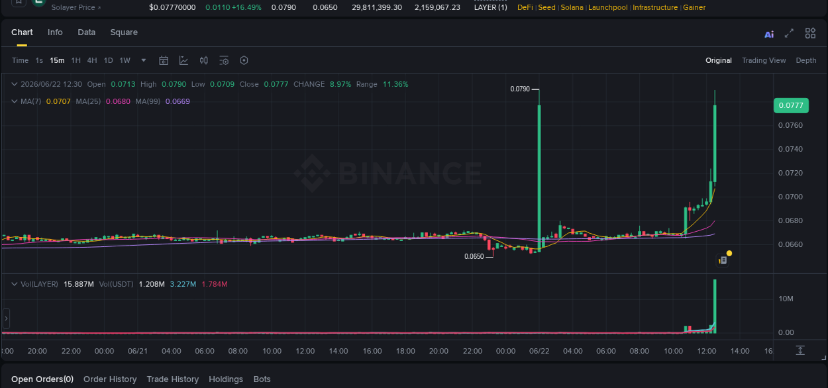Change candlestick chart style

[x=204, y=60]
